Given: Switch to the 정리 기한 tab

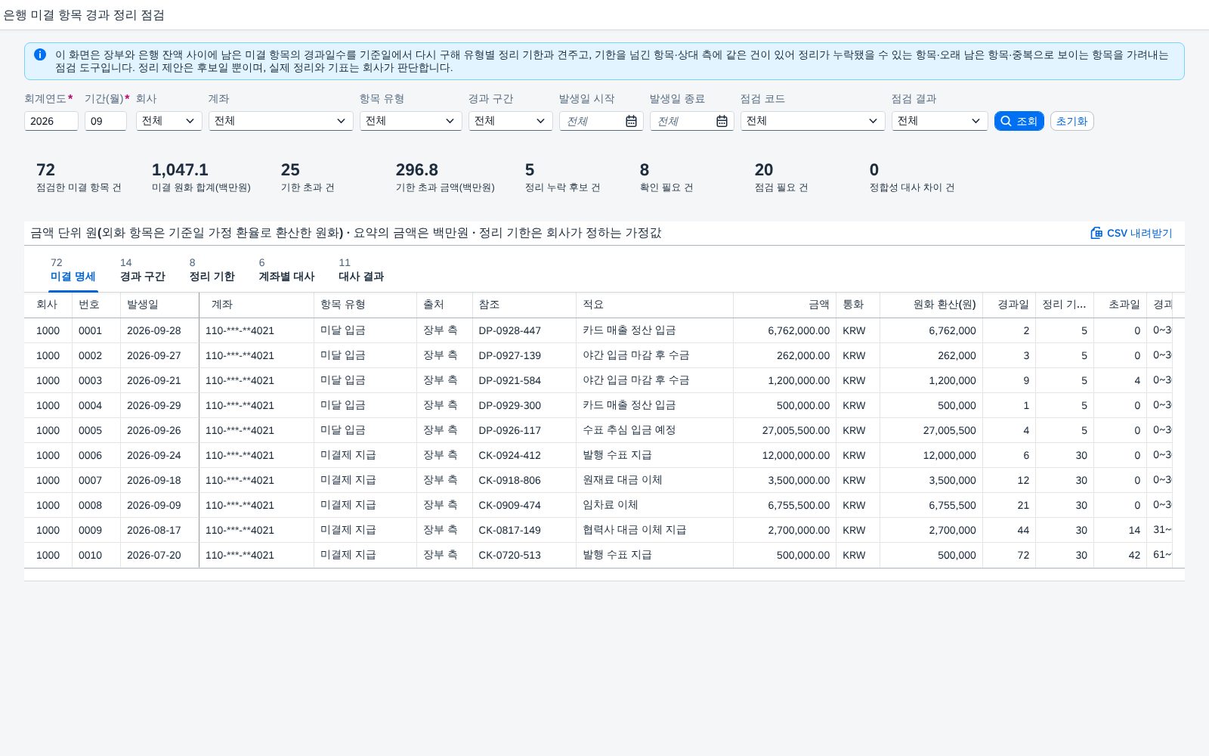Looking at the screenshot, I should [x=212, y=270].
